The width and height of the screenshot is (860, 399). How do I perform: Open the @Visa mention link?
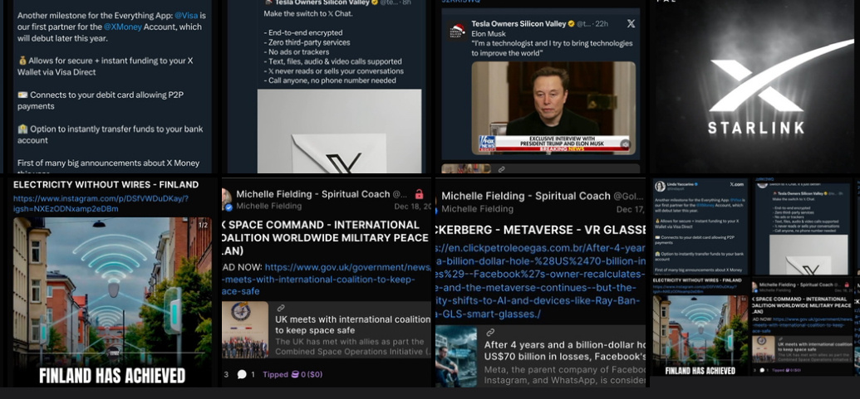tap(186, 15)
